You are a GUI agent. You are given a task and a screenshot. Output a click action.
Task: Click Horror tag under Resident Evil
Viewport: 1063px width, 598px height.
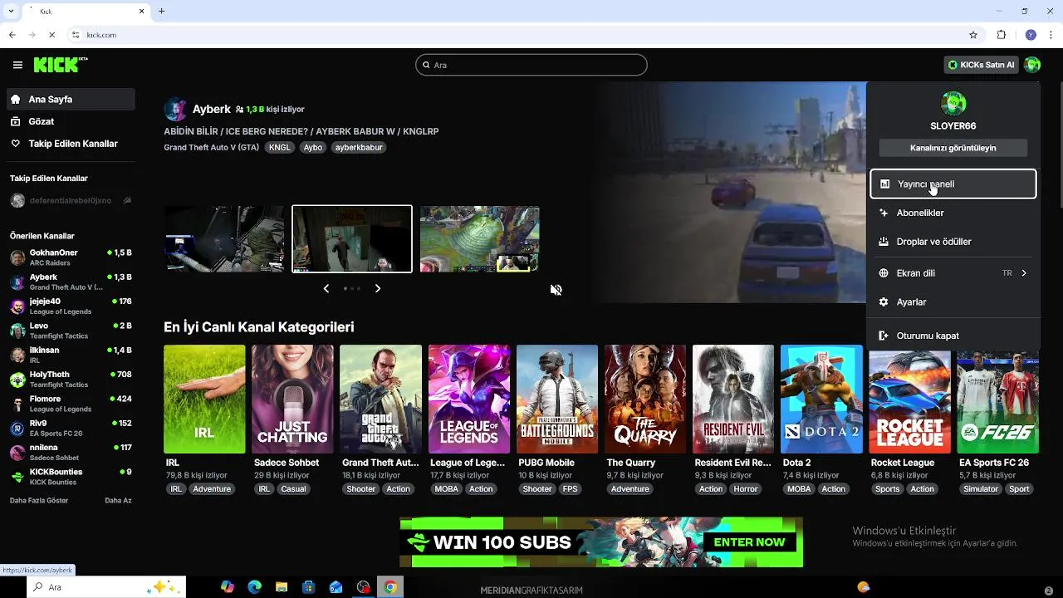coord(746,489)
